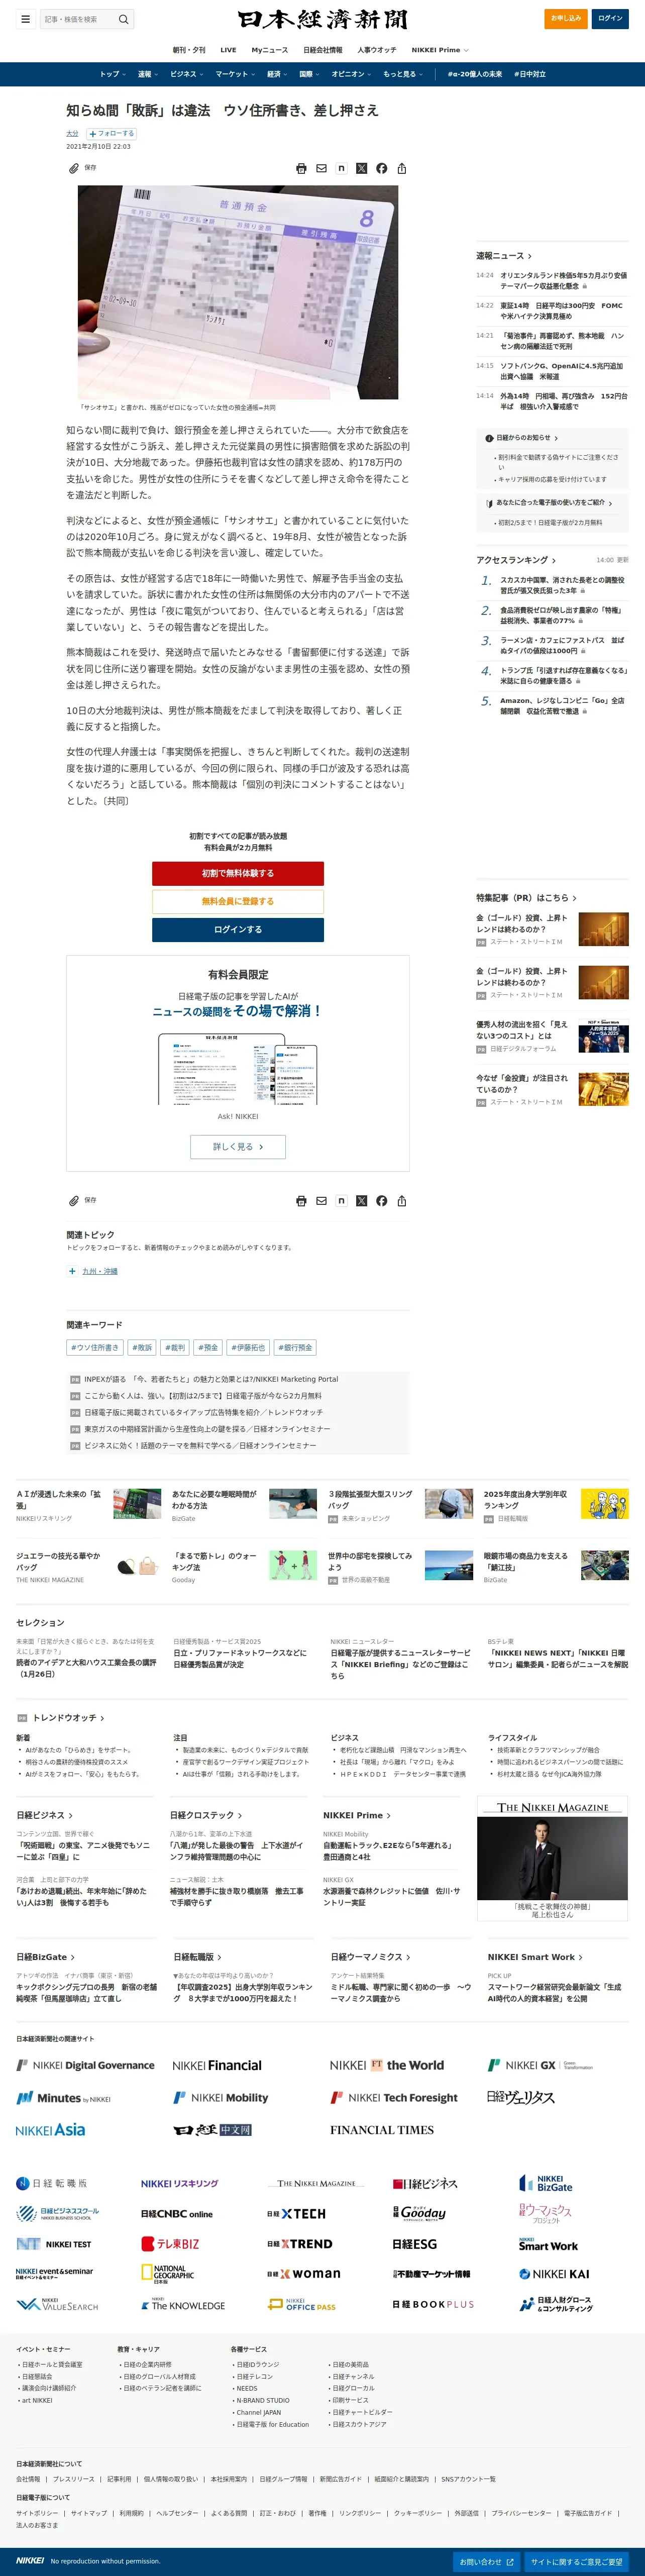
Task: Open the 朝刊・夕刊 menu item
Action: pos(189,50)
